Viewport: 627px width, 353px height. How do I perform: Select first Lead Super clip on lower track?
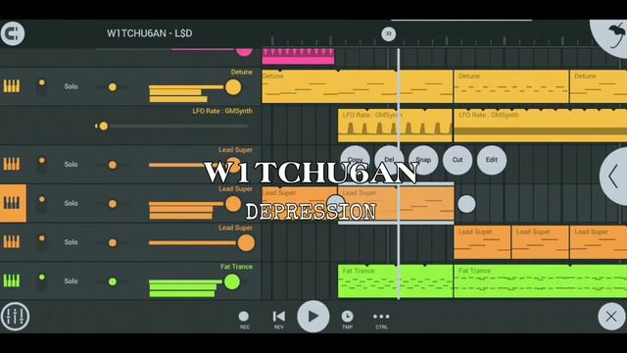482,242
